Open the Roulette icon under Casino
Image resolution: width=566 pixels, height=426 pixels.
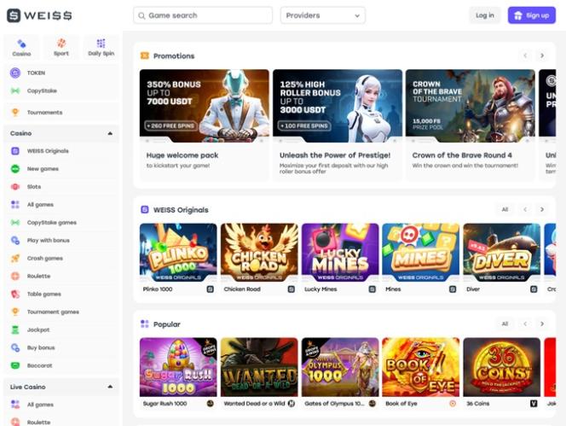(14, 276)
